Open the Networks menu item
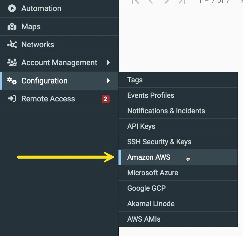This screenshot has height=236, width=243. click(59, 45)
